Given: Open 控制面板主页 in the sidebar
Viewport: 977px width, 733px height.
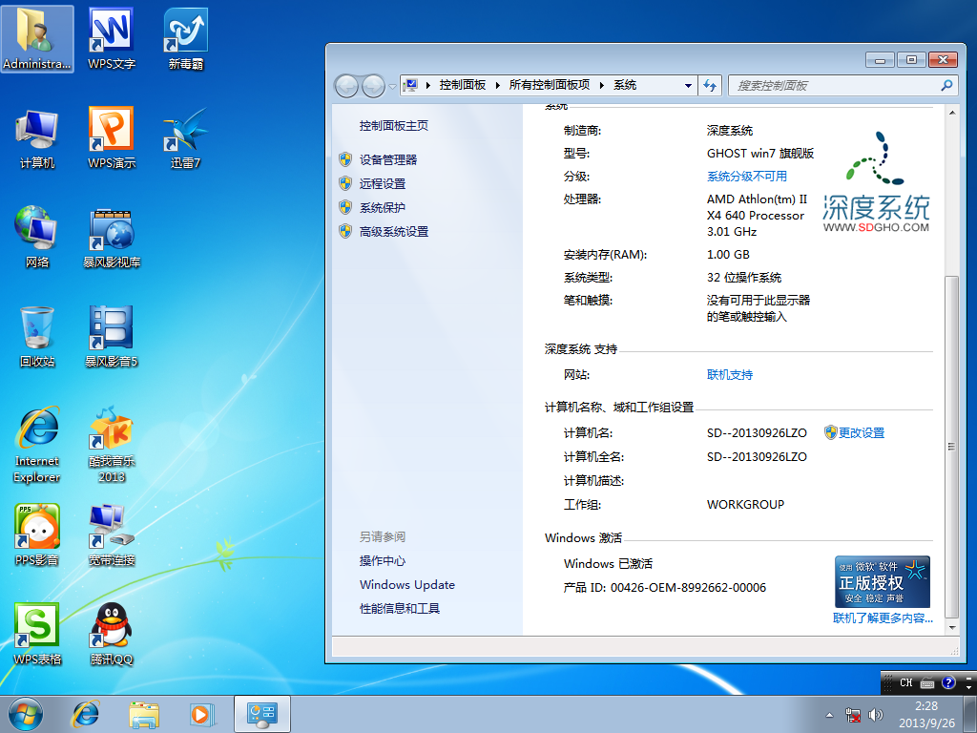Looking at the screenshot, I should (394, 125).
